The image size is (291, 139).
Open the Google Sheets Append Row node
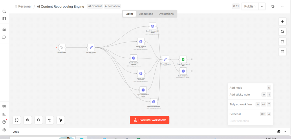(x=183, y=59)
